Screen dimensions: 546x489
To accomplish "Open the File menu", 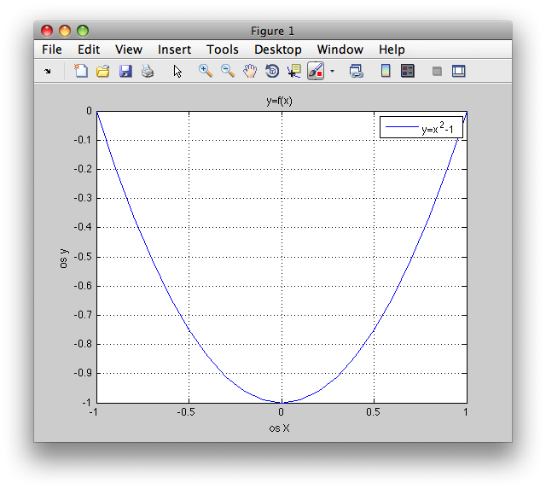I will pos(52,49).
